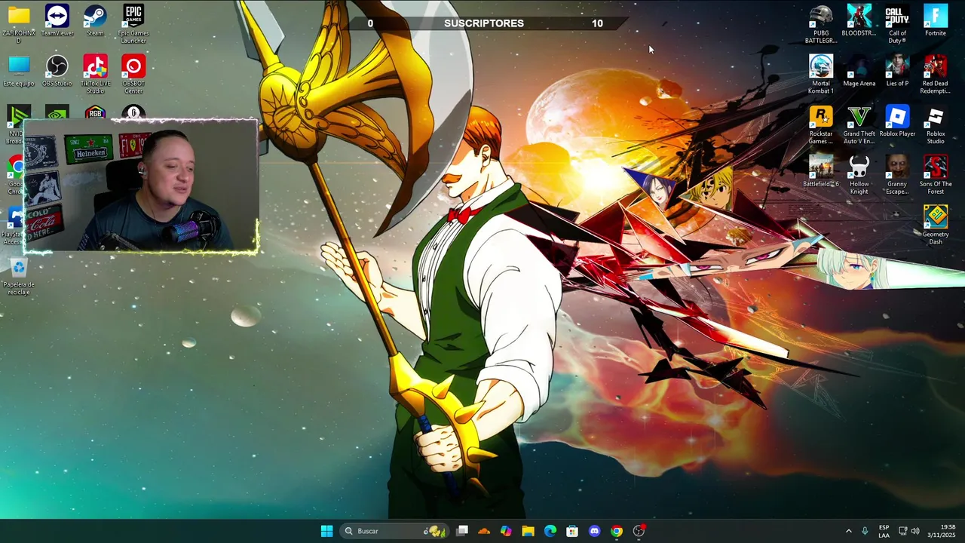965x543 pixels.
Task: Expand the hidden system tray icons
Action: pyautogui.click(x=848, y=531)
